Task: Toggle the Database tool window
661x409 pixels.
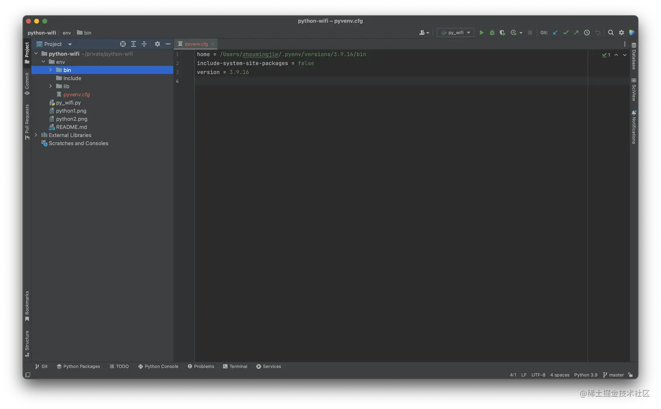Action: pos(634,56)
